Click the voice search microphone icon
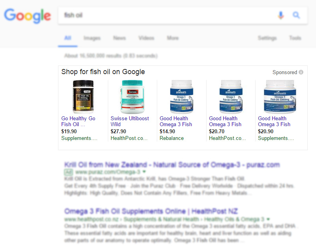The image size is (316, 246). pos(281,15)
